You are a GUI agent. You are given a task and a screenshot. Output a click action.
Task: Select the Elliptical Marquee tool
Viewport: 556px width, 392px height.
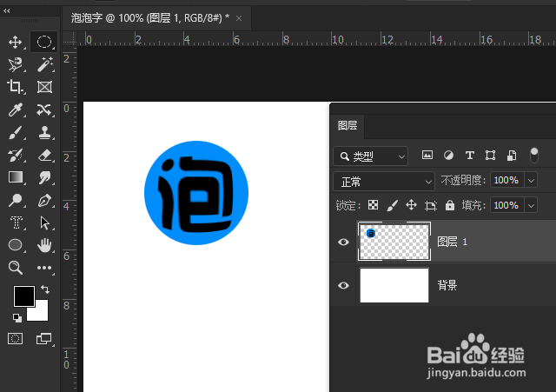tap(44, 43)
